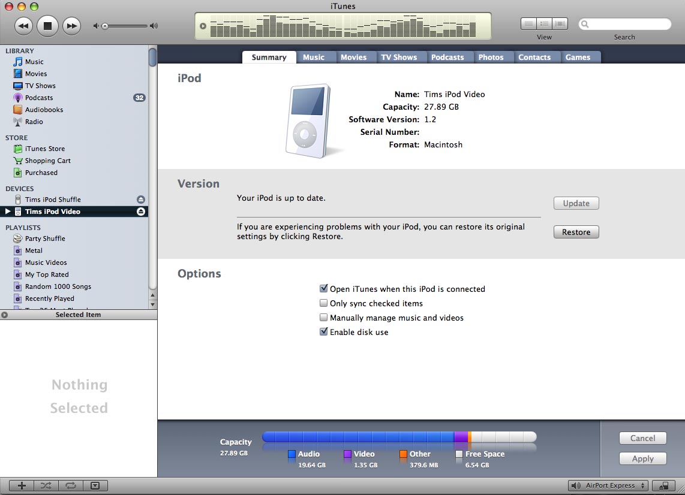Image resolution: width=685 pixels, height=495 pixels.
Task: Eject Tims iPod Video
Action: coord(141,212)
